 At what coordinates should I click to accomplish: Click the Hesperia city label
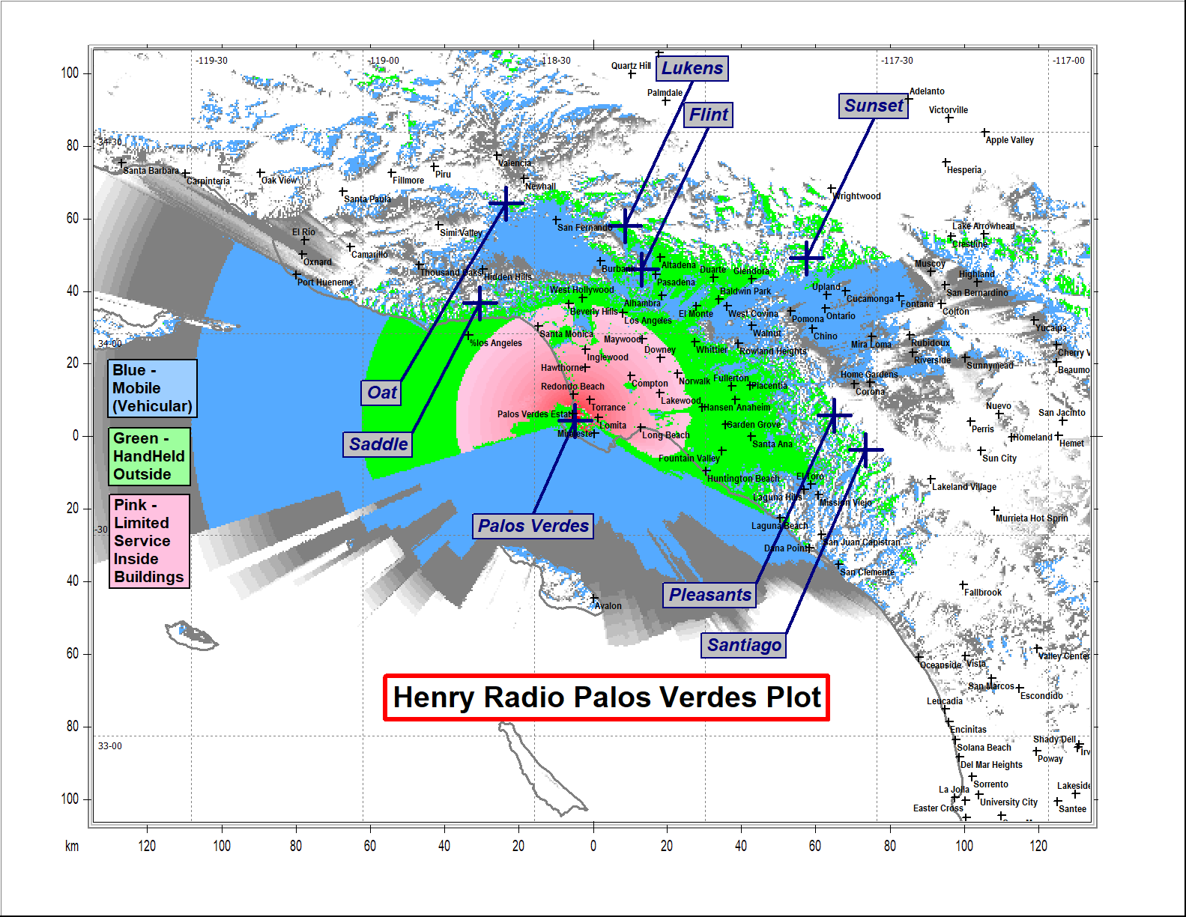pos(964,170)
